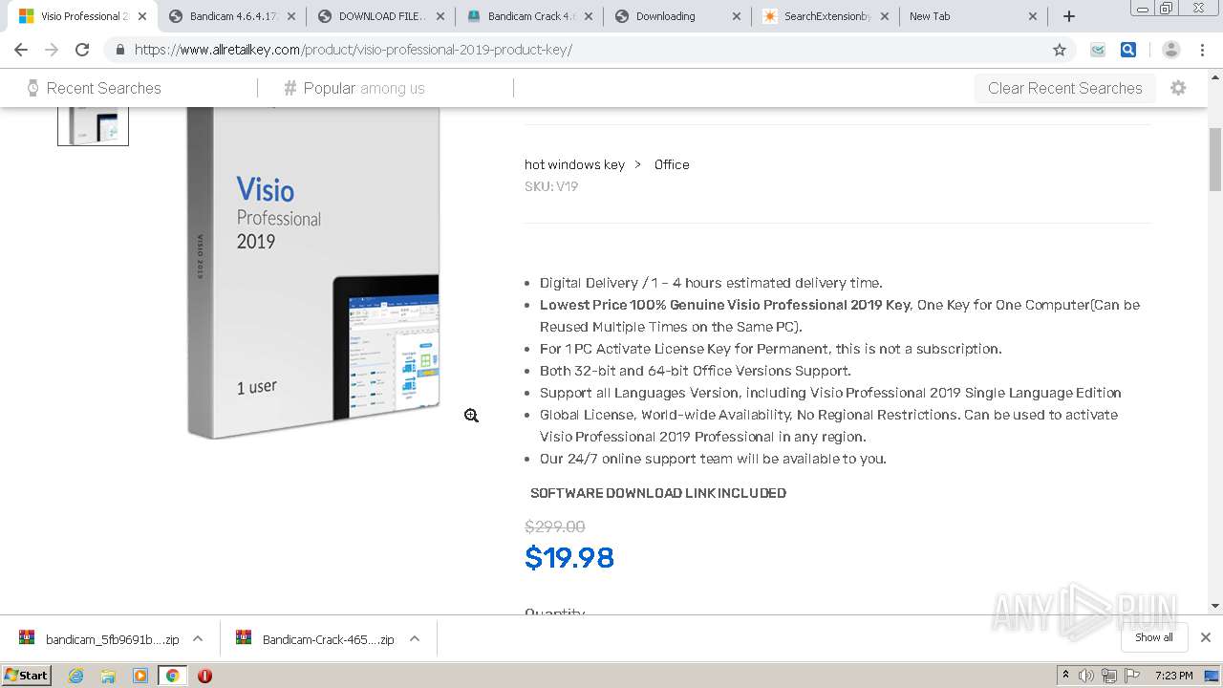Select the Visio product thumbnail image
1223x688 pixels.
click(93, 126)
